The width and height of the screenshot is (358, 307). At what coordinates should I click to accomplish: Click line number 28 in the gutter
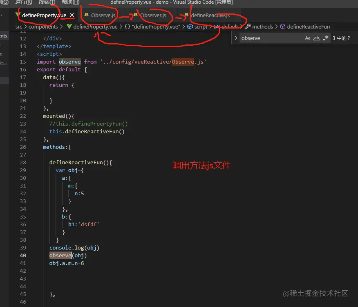pos(23,162)
